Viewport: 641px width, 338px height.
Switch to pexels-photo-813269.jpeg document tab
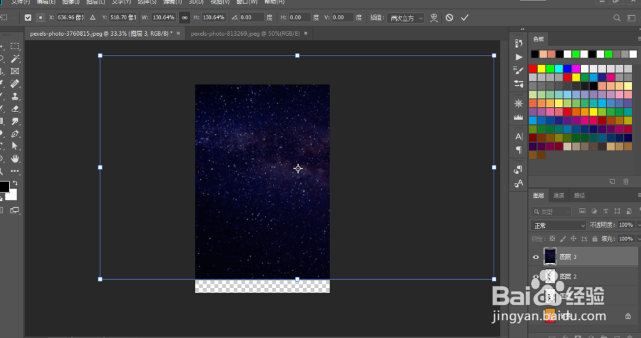(x=246, y=33)
